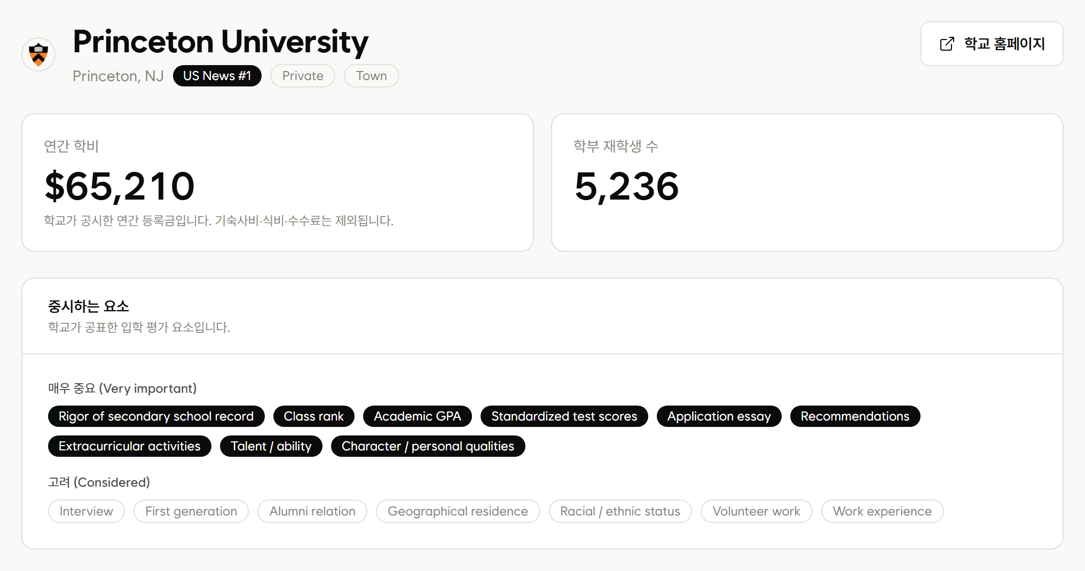Click the Racial / ethnic status chip
The height and width of the screenshot is (571, 1085).
(620, 511)
